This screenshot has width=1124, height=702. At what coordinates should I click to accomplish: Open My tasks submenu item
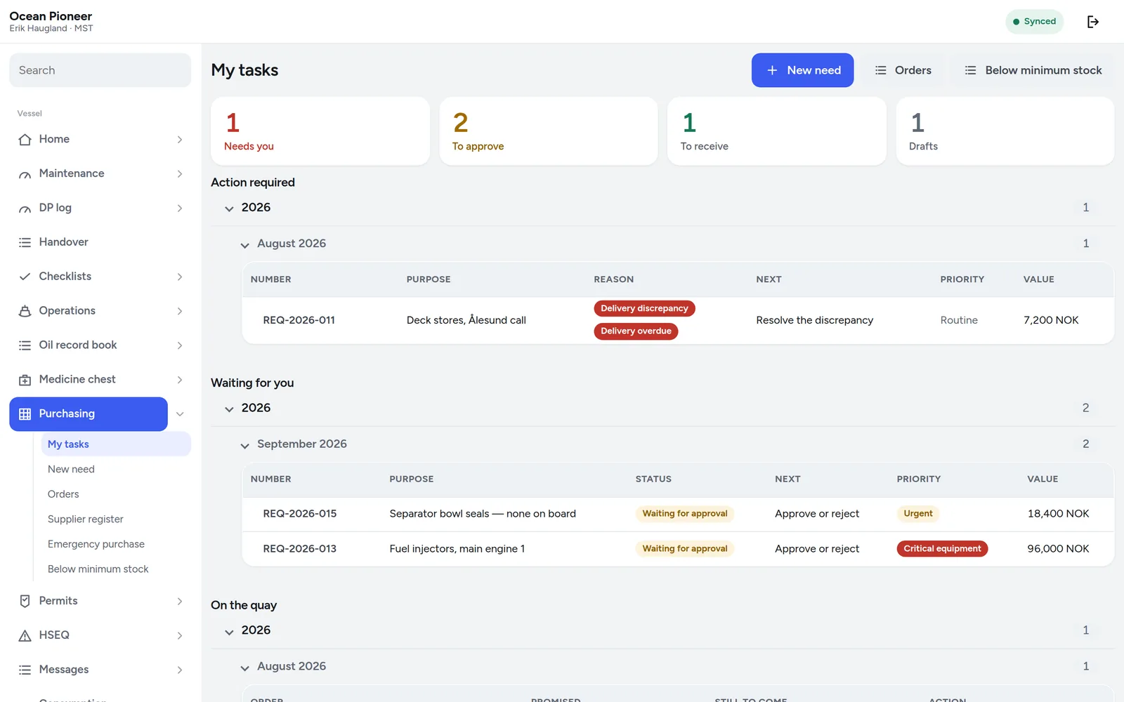tap(116, 444)
